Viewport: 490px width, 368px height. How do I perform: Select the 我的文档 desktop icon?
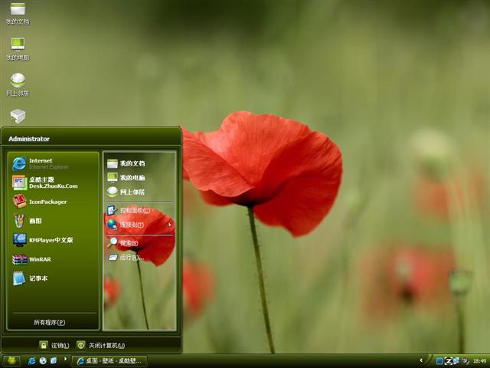18,12
